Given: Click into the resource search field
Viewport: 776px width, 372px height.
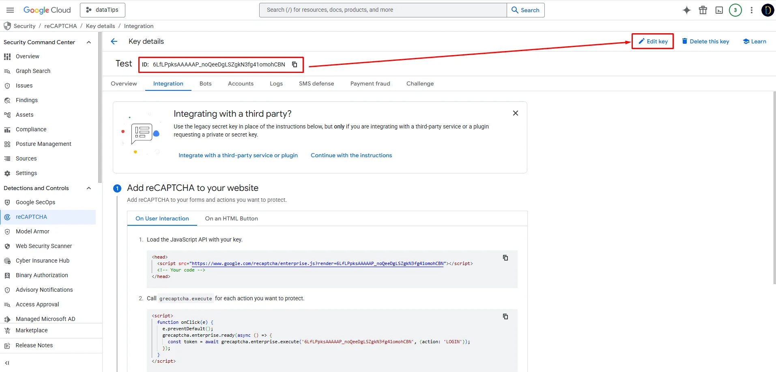Looking at the screenshot, I should click(383, 10).
